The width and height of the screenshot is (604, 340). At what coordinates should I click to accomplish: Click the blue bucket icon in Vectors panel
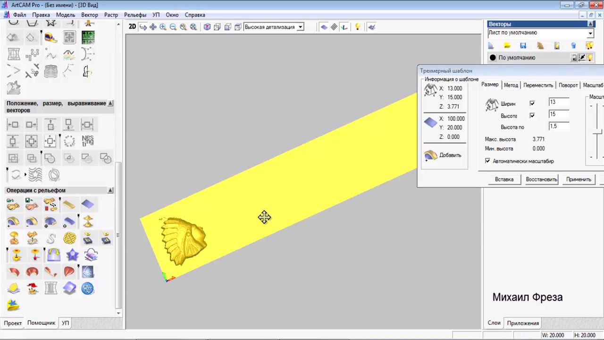pyautogui.click(x=573, y=45)
